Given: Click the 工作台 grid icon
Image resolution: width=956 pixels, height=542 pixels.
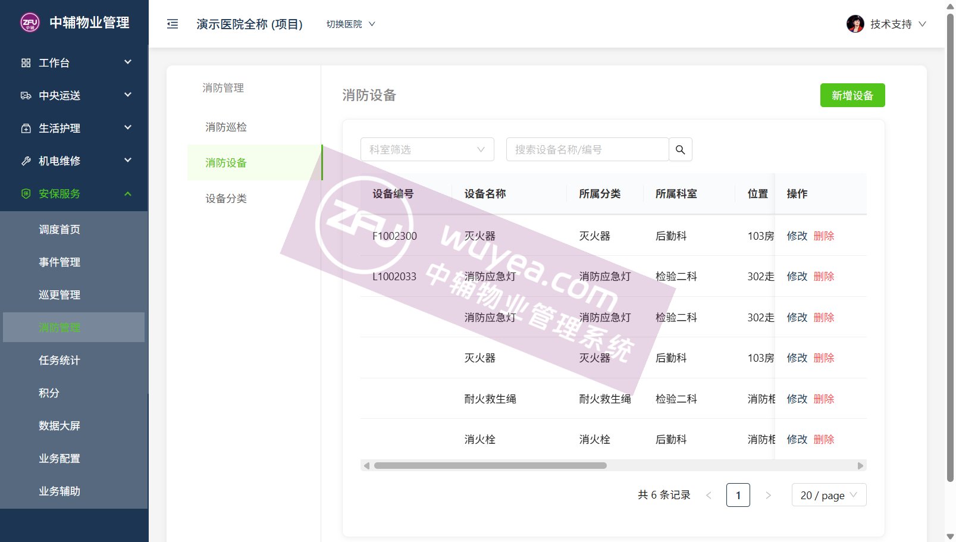Looking at the screenshot, I should click(x=26, y=62).
